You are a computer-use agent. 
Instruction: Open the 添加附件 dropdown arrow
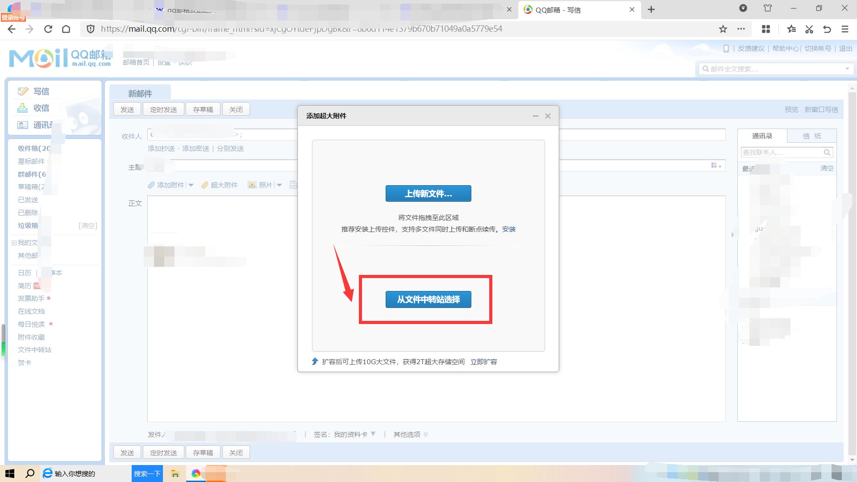[x=191, y=185]
